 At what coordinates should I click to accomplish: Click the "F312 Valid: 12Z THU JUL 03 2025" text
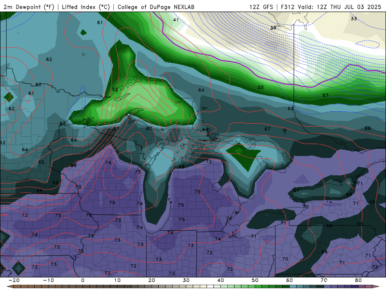(331, 7)
